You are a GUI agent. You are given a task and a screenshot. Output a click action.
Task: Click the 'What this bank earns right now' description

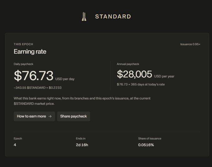point(82,101)
